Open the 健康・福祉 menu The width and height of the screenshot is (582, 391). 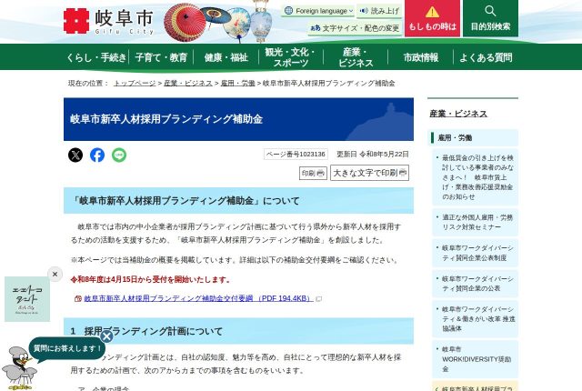226,57
